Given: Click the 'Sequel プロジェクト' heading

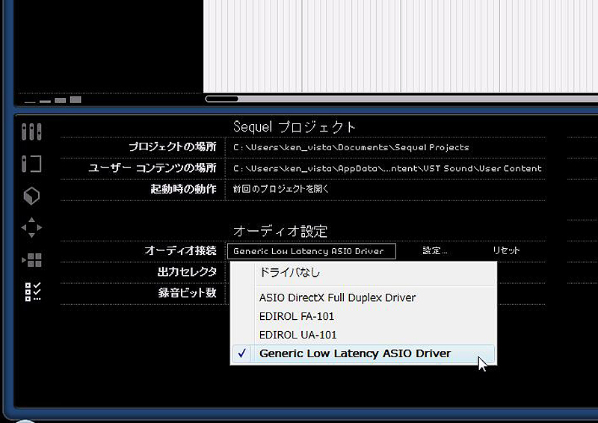Looking at the screenshot, I should 295,127.
